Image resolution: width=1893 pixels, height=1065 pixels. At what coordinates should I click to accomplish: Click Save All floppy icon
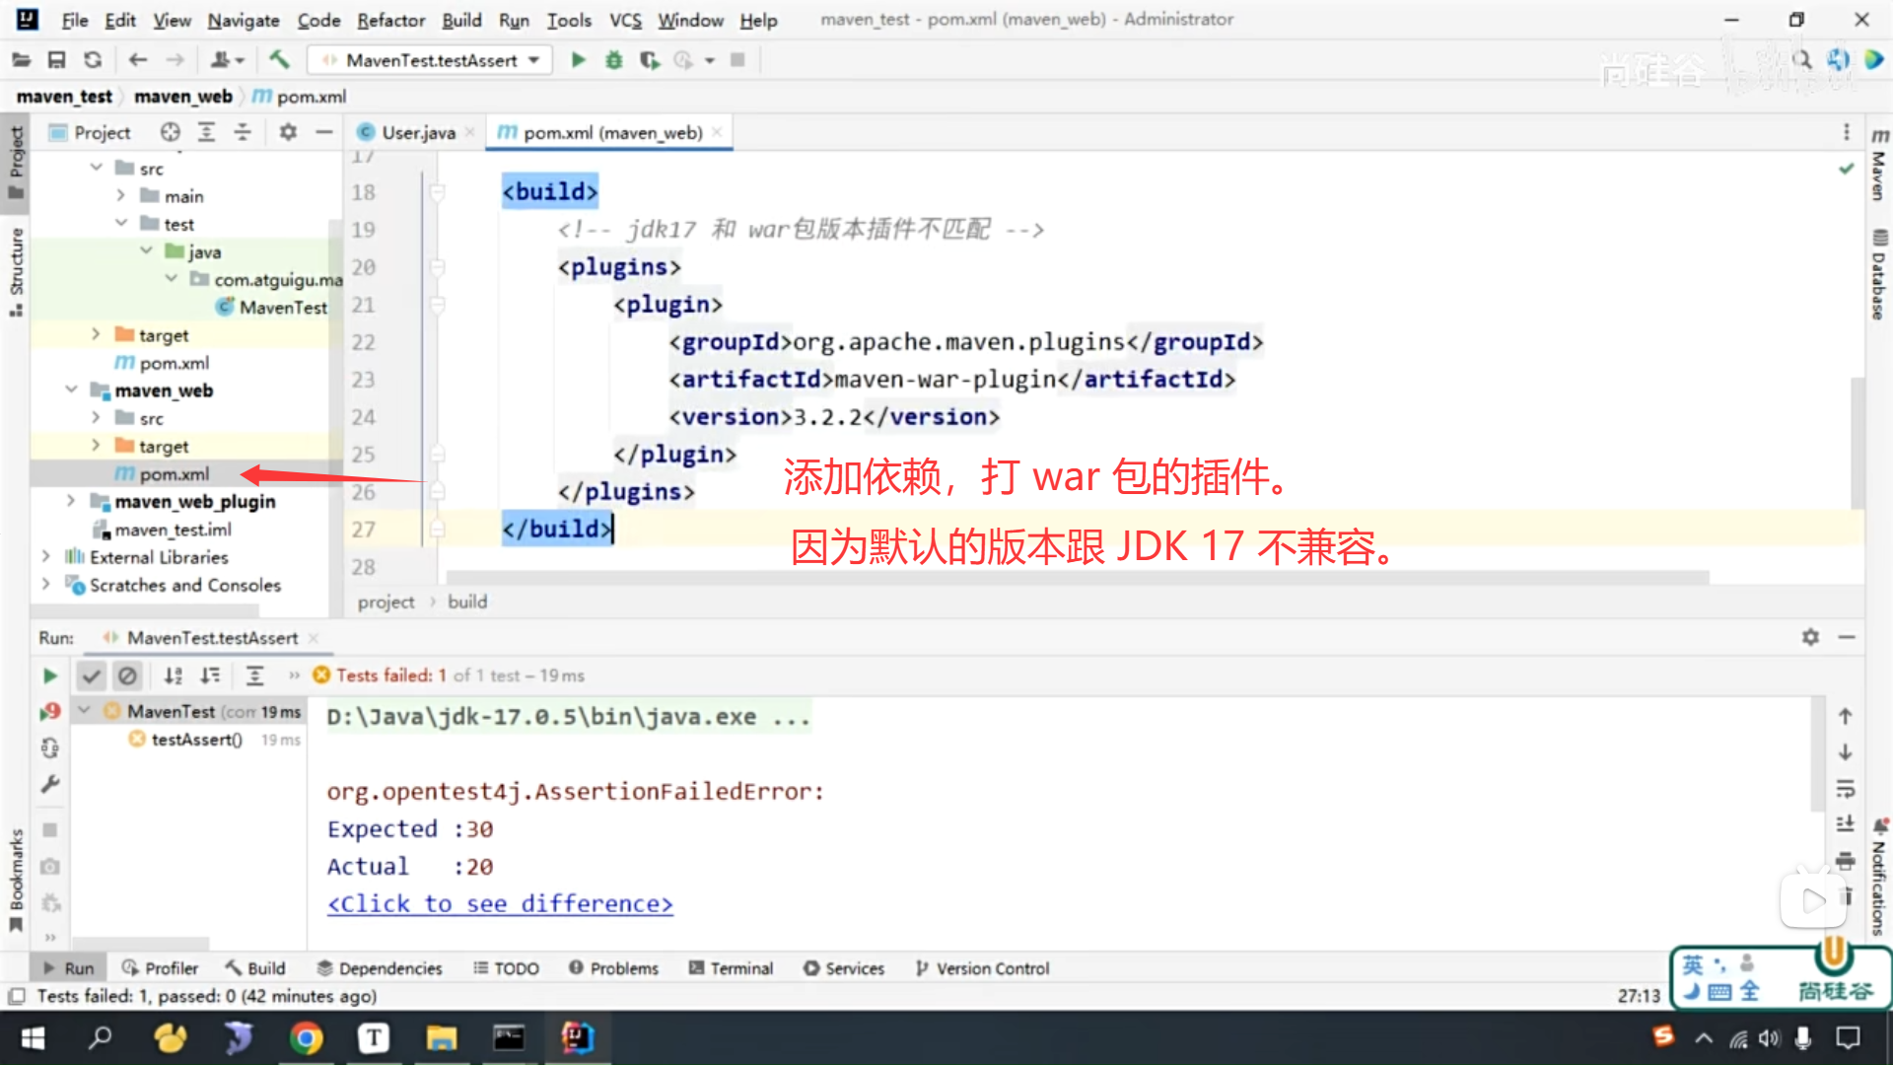pos(56,60)
